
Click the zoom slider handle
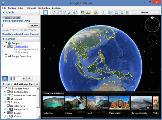pos(152,59)
